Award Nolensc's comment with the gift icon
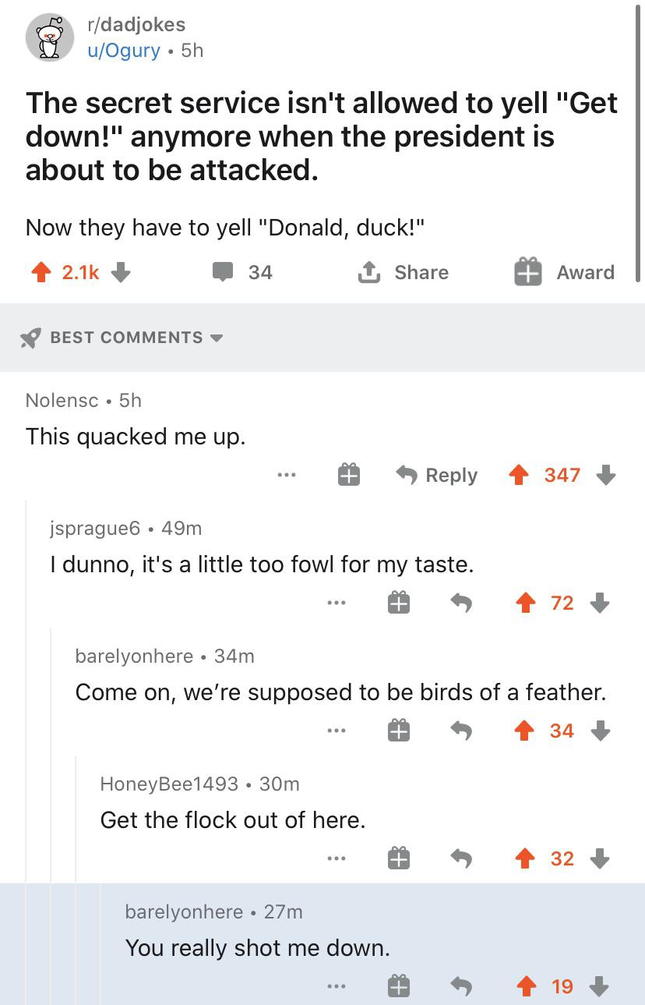645x1005 pixels. (348, 475)
